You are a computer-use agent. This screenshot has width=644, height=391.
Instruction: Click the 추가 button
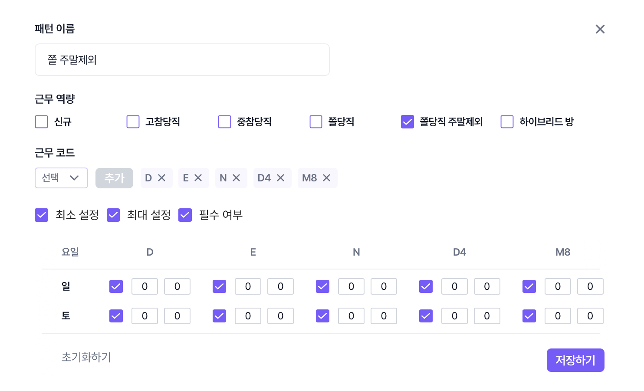(x=115, y=178)
